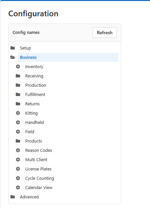Click the gear icon beside Field
150x208 pixels.
(18, 132)
